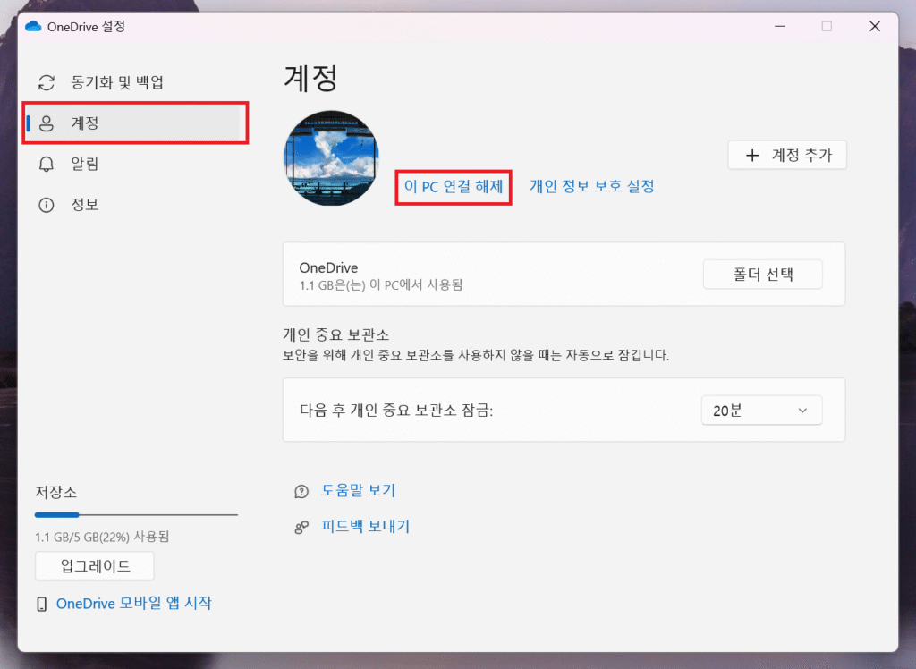Open the OneDrive 모바일 앱 시작 link
The image size is (916, 669).
coord(134,604)
